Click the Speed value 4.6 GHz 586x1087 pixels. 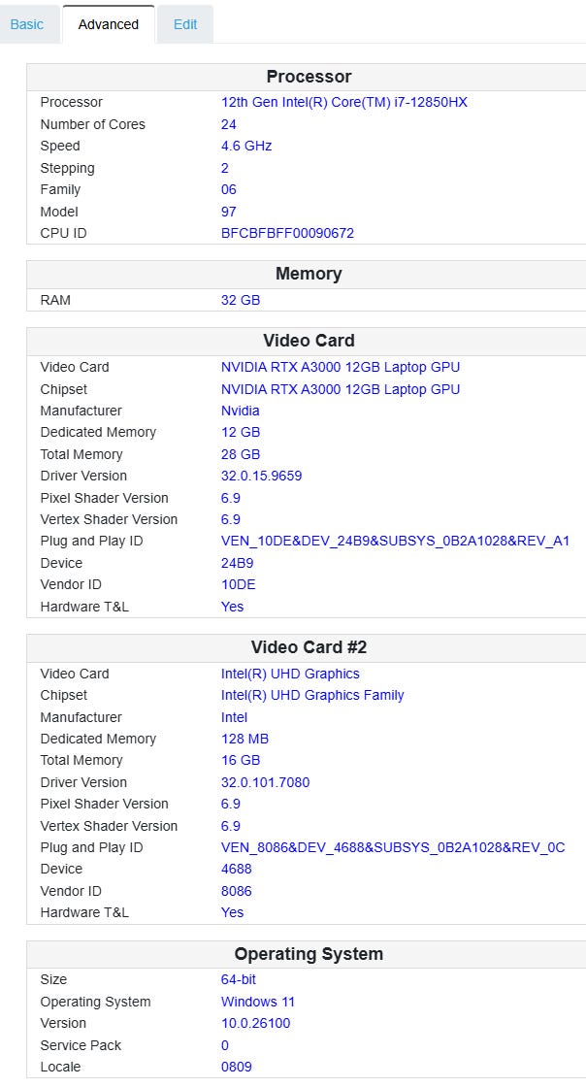tap(245, 146)
